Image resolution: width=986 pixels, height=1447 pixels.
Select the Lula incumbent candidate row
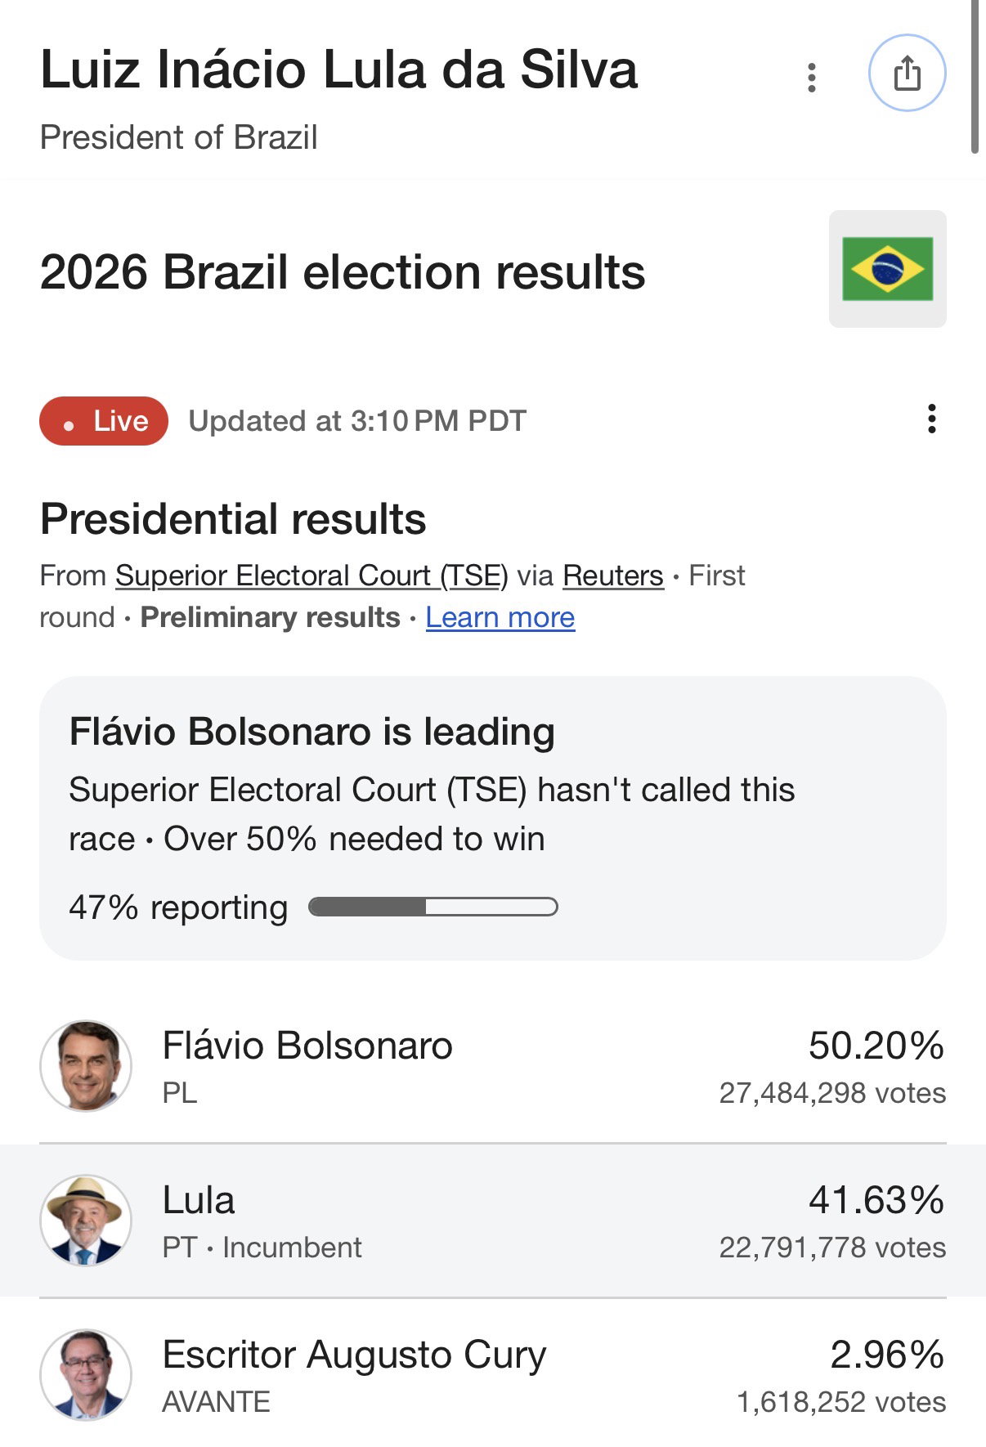pos(493,1221)
